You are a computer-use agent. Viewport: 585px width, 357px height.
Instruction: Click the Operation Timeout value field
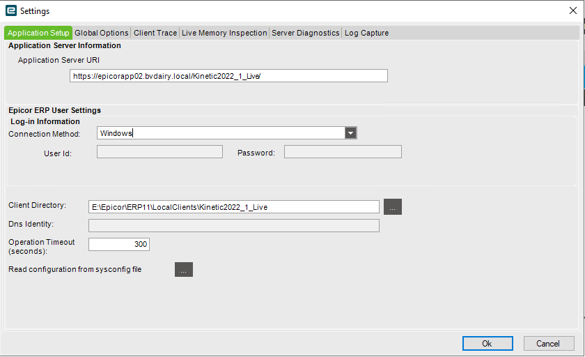(x=118, y=244)
